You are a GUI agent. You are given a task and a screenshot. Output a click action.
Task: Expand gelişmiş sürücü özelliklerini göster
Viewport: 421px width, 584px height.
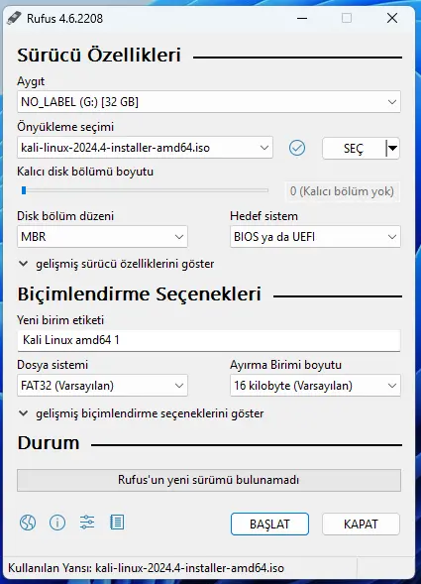(x=116, y=264)
